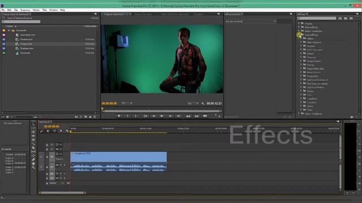Sort Project panel by Name column header

(10, 27)
